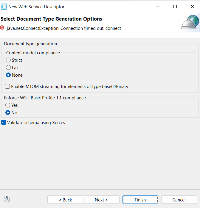The height and width of the screenshot is (208, 200).
Task: Select the None content model option
Action: tap(8, 75)
